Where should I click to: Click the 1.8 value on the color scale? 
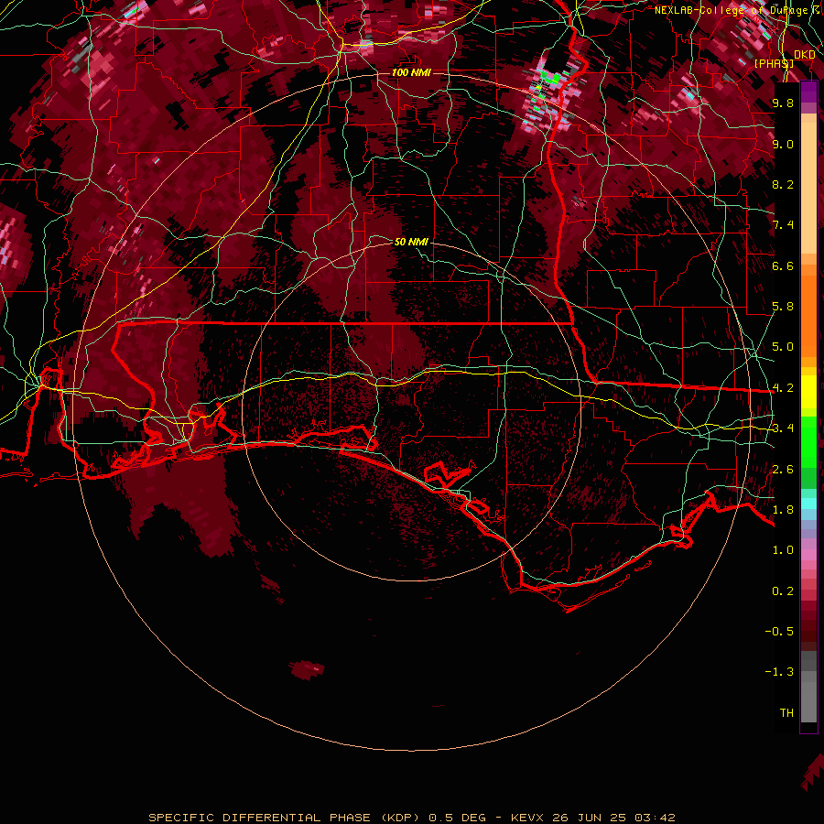(783, 510)
